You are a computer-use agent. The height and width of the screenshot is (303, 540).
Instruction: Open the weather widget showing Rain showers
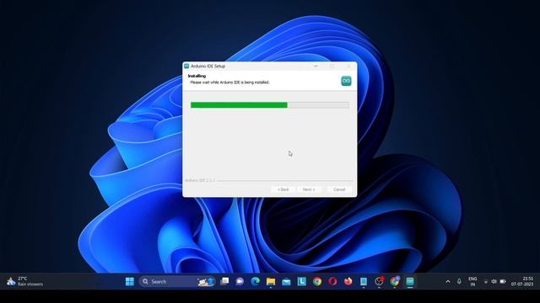(x=24, y=282)
